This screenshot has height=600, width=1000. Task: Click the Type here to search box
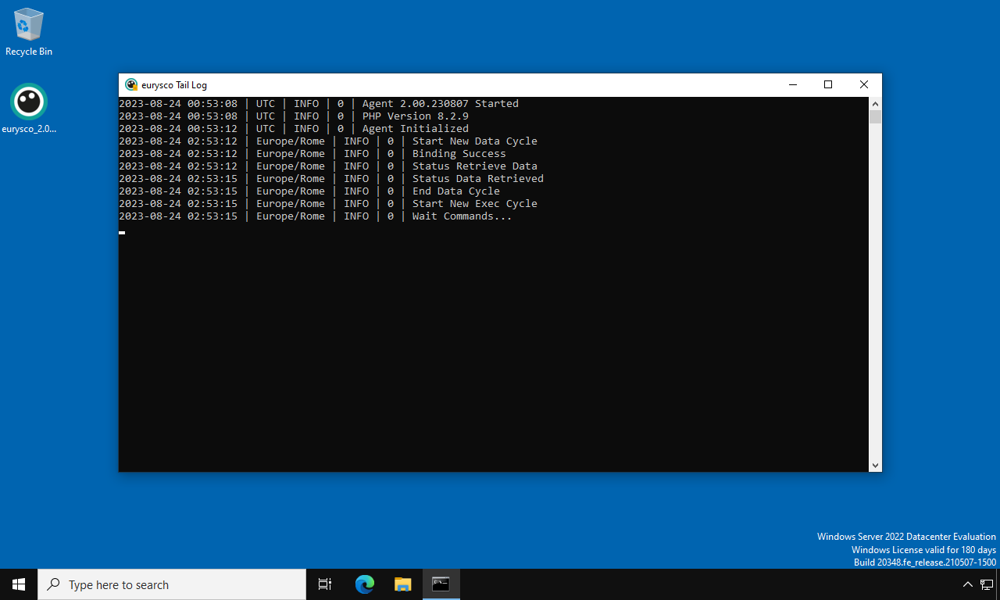(172, 584)
